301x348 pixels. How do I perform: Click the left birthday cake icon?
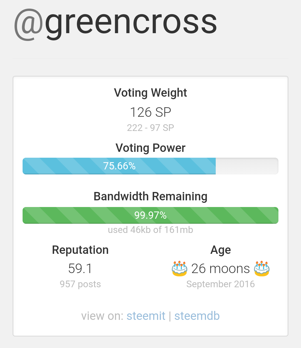[179, 269]
